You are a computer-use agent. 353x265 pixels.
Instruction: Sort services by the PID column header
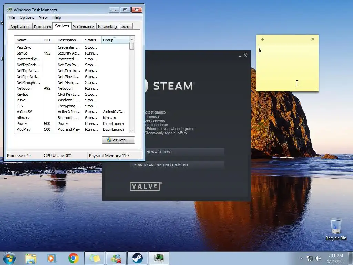[49, 40]
